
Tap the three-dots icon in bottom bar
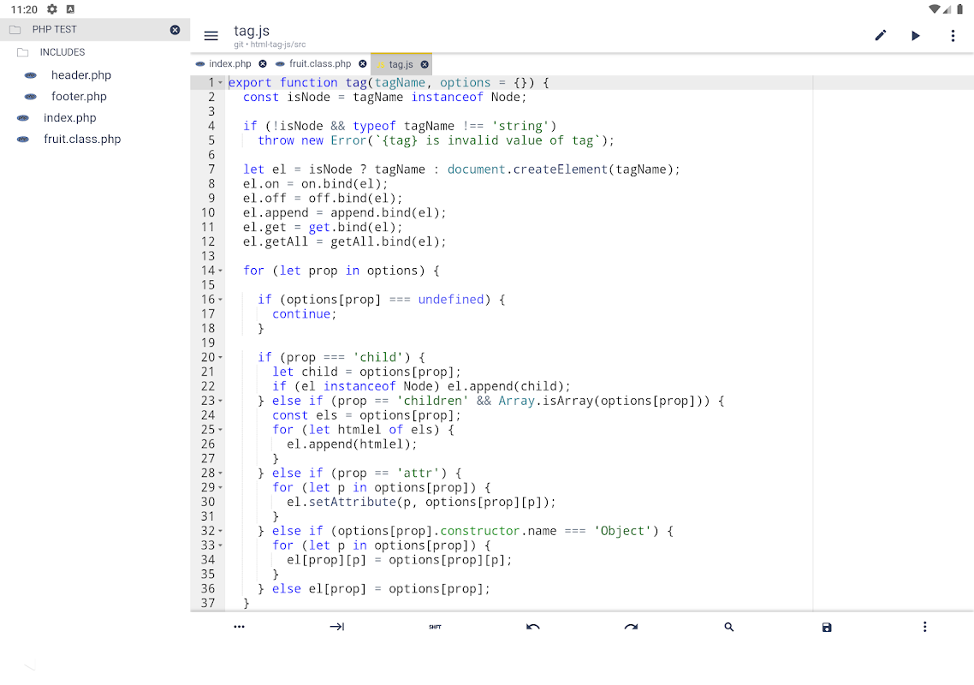click(239, 627)
